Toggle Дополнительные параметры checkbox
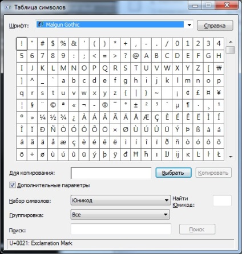This screenshot has width=242, height=254. click(x=13, y=185)
